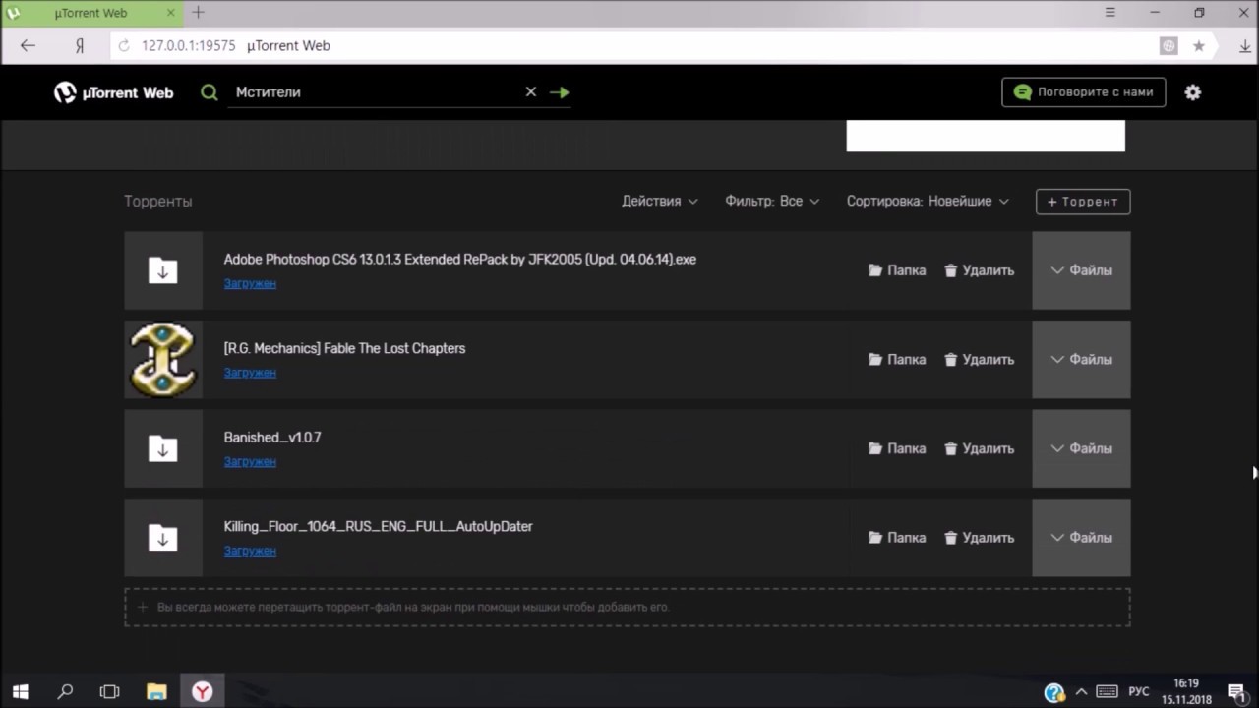Expand files of Killing_Floor torrent

pyautogui.click(x=1081, y=538)
